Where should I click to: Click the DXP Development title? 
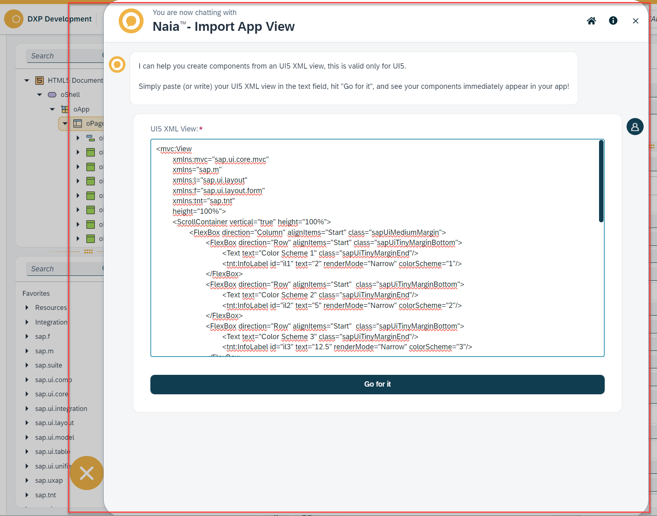[x=60, y=19]
